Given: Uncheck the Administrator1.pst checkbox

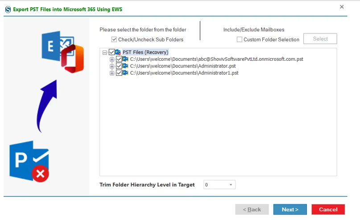Looking at the screenshot, I should [119, 73].
